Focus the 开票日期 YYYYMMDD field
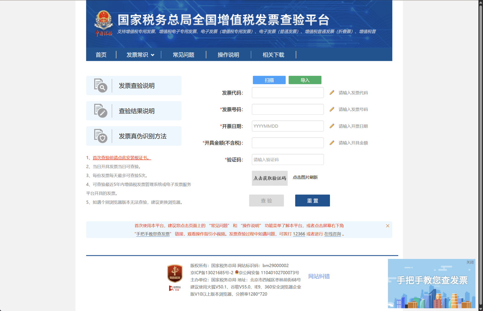Screen dimensions: 483x311 tap(288, 126)
